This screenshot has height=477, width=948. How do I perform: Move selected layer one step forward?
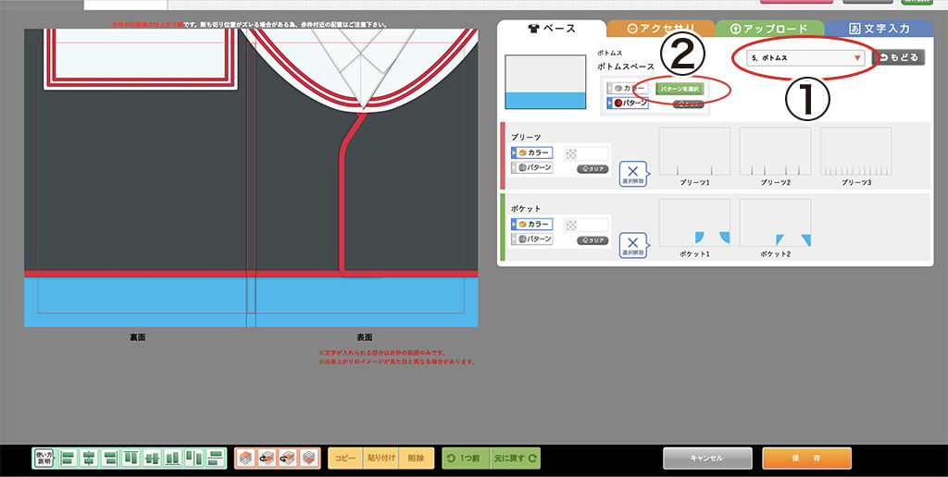(x=266, y=459)
